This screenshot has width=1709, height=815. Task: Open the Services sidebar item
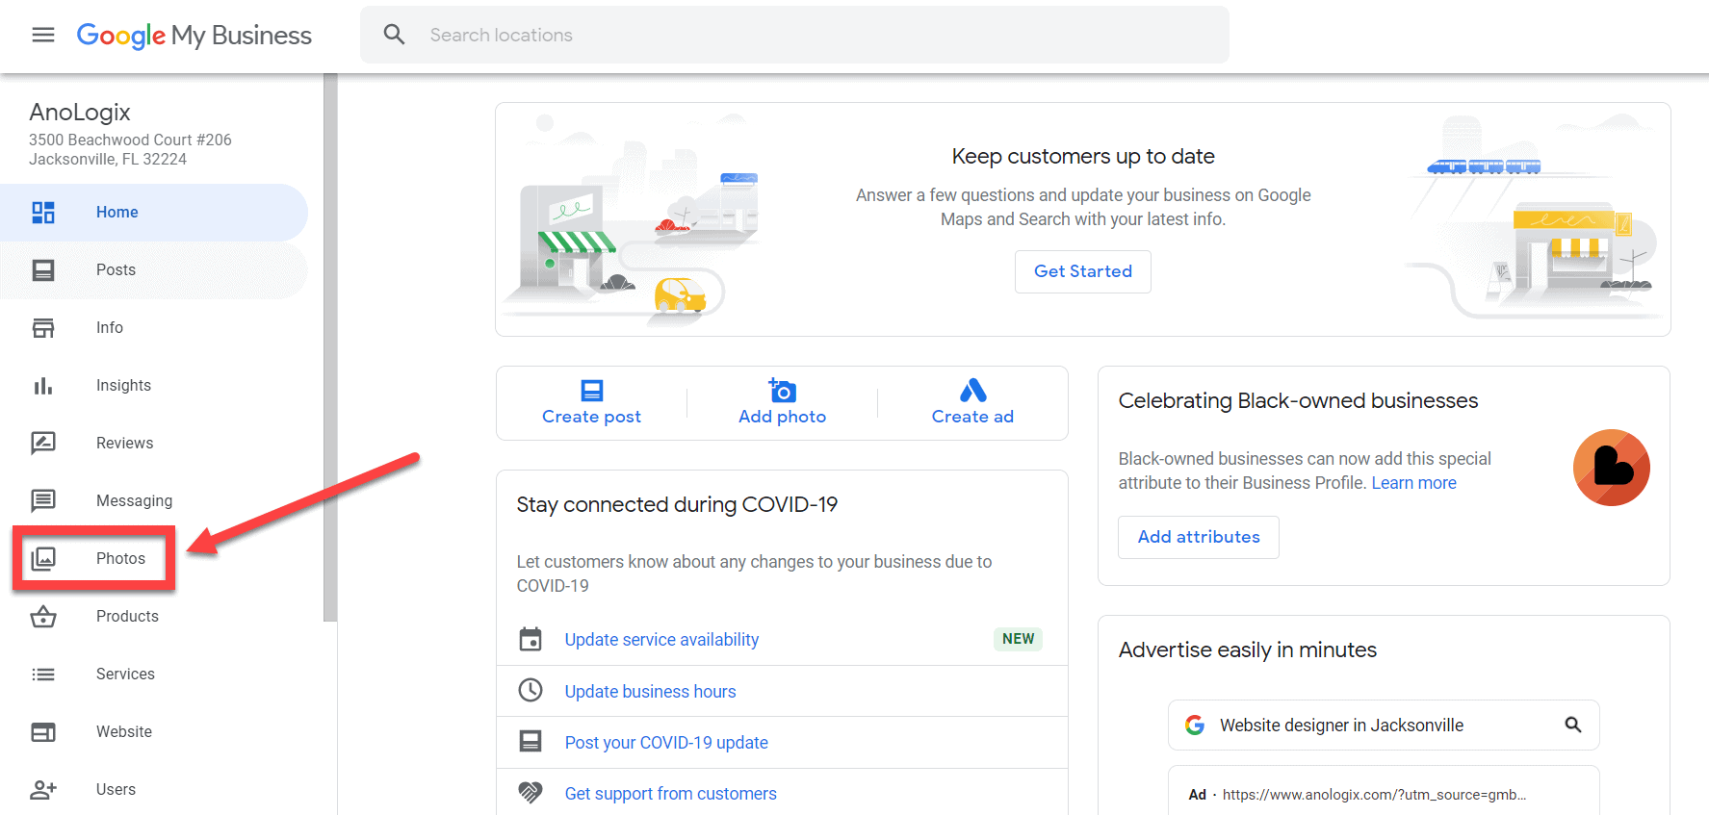[x=125, y=675]
